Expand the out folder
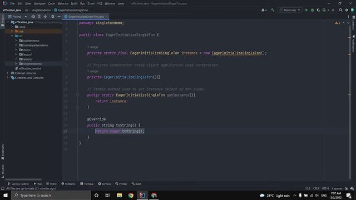This screenshot has height=200, width=356. 12,31
